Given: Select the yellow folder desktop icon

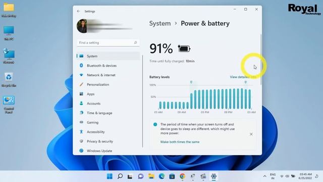Looking at the screenshot, I should pos(9,10).
